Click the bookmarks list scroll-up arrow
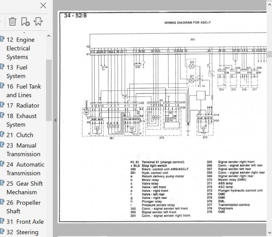Viewport: 272px width, 237px height. (x=49, y=36)
